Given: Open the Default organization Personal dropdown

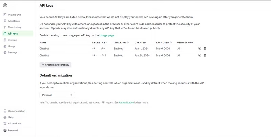Looking at the screenshot, I should (57, 95).
